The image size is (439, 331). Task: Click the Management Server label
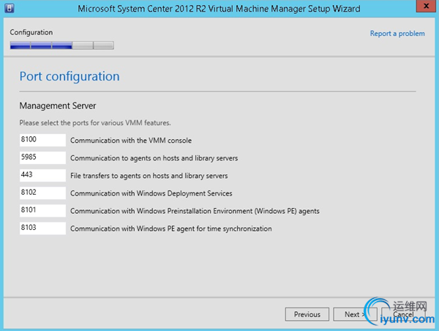[x=58, y=105]
